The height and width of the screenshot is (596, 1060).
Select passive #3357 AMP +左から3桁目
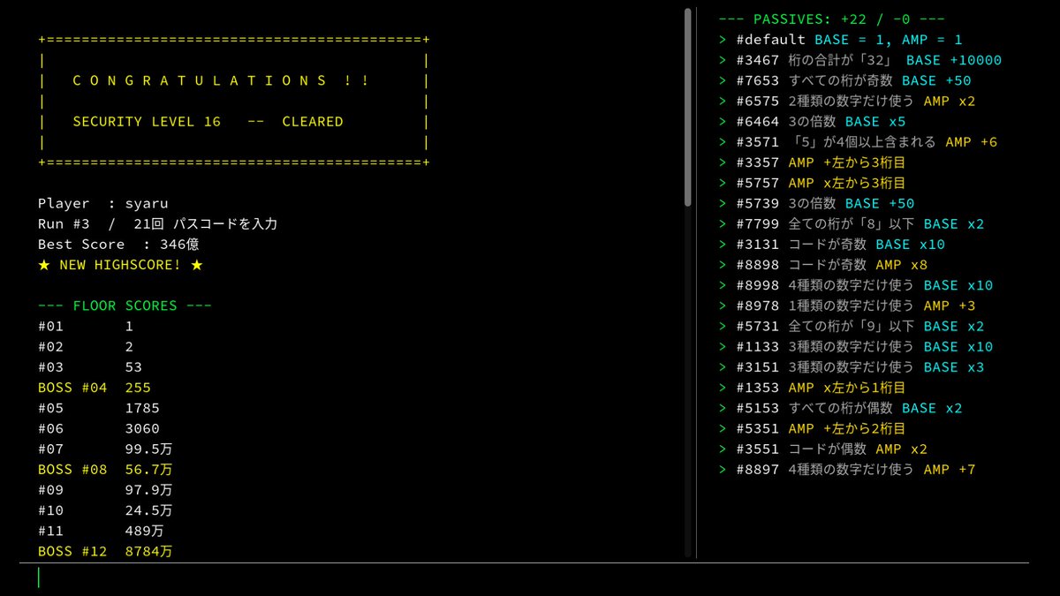pos(812,162)
